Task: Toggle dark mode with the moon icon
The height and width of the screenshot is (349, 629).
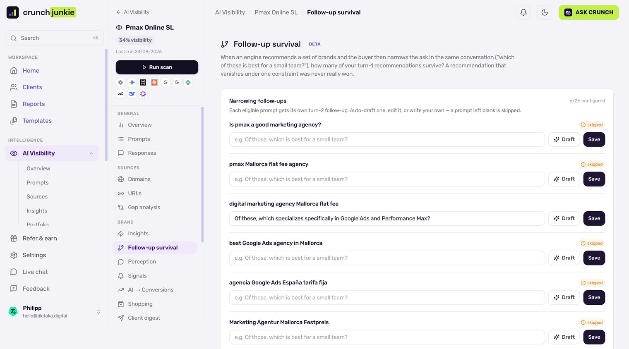Action: (x=545, y=12)
